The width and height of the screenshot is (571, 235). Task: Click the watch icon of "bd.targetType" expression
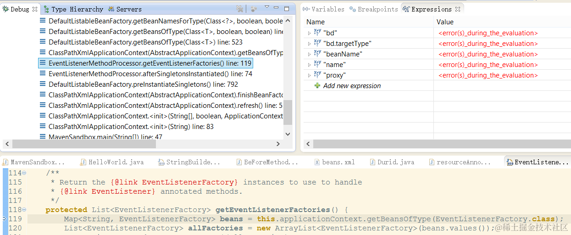(317, 43)
